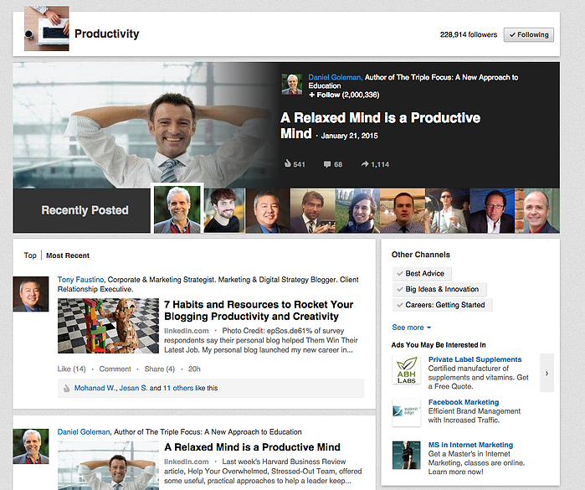This screenshot has width=585, height=490.
Task: Toggle the Big Ideas & Innovation channel
Action: pos(439,290)
